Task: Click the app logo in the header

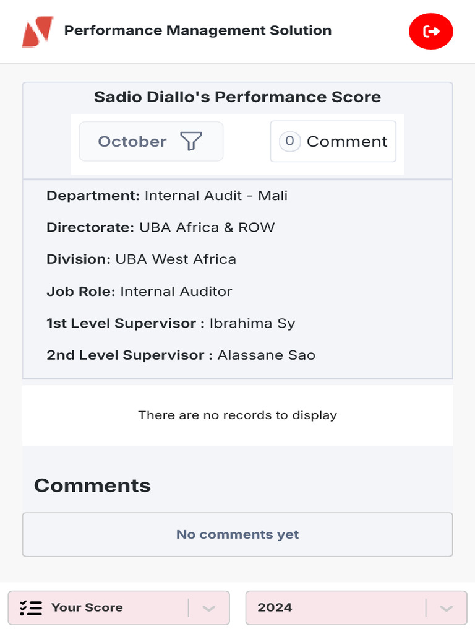Action: pyautogui.click(x=38, y=32)
